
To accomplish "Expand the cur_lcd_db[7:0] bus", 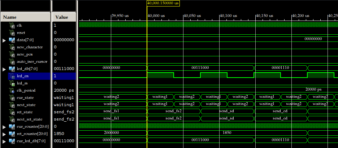I will tap(4, 141).
